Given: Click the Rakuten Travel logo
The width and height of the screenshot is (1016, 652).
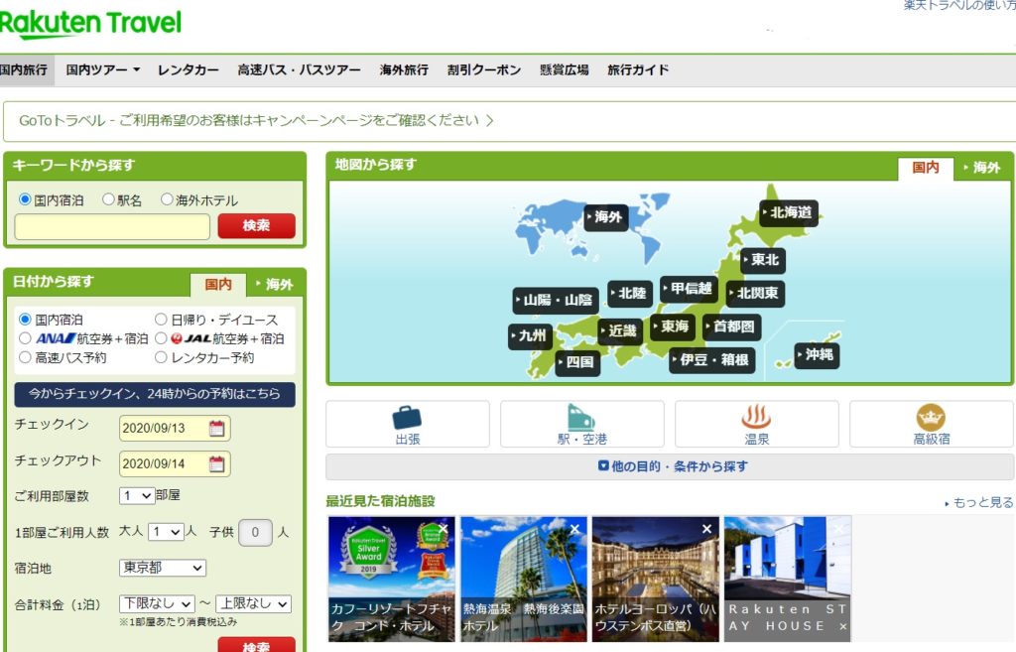Looking at the screenshot, I should (90, 24).
